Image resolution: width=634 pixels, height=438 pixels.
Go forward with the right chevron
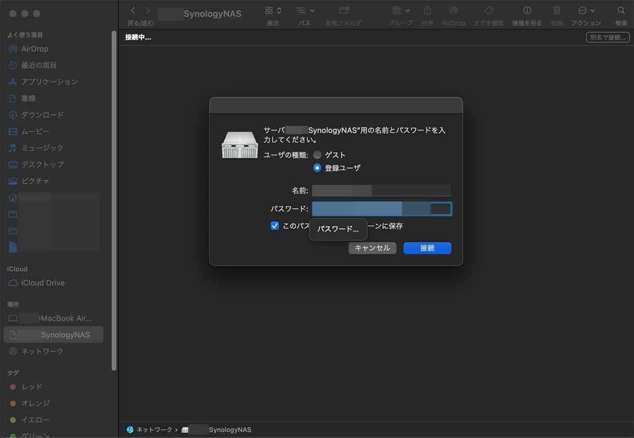point(147,10)
